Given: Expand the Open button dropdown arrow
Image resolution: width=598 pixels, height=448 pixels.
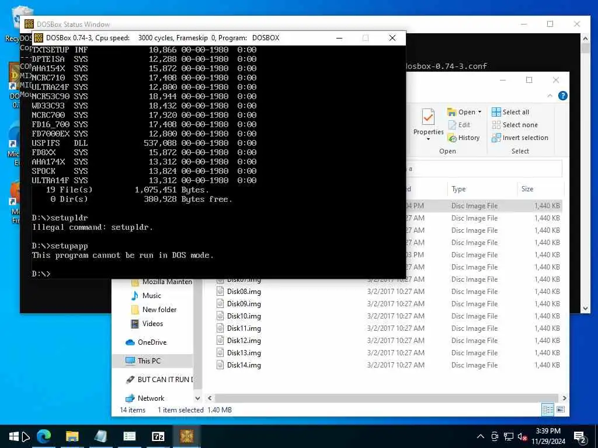Looking at the screenshot, I should [480, 112].
